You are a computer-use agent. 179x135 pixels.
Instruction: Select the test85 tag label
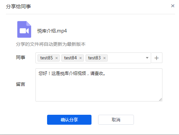(x=46, y=58)
